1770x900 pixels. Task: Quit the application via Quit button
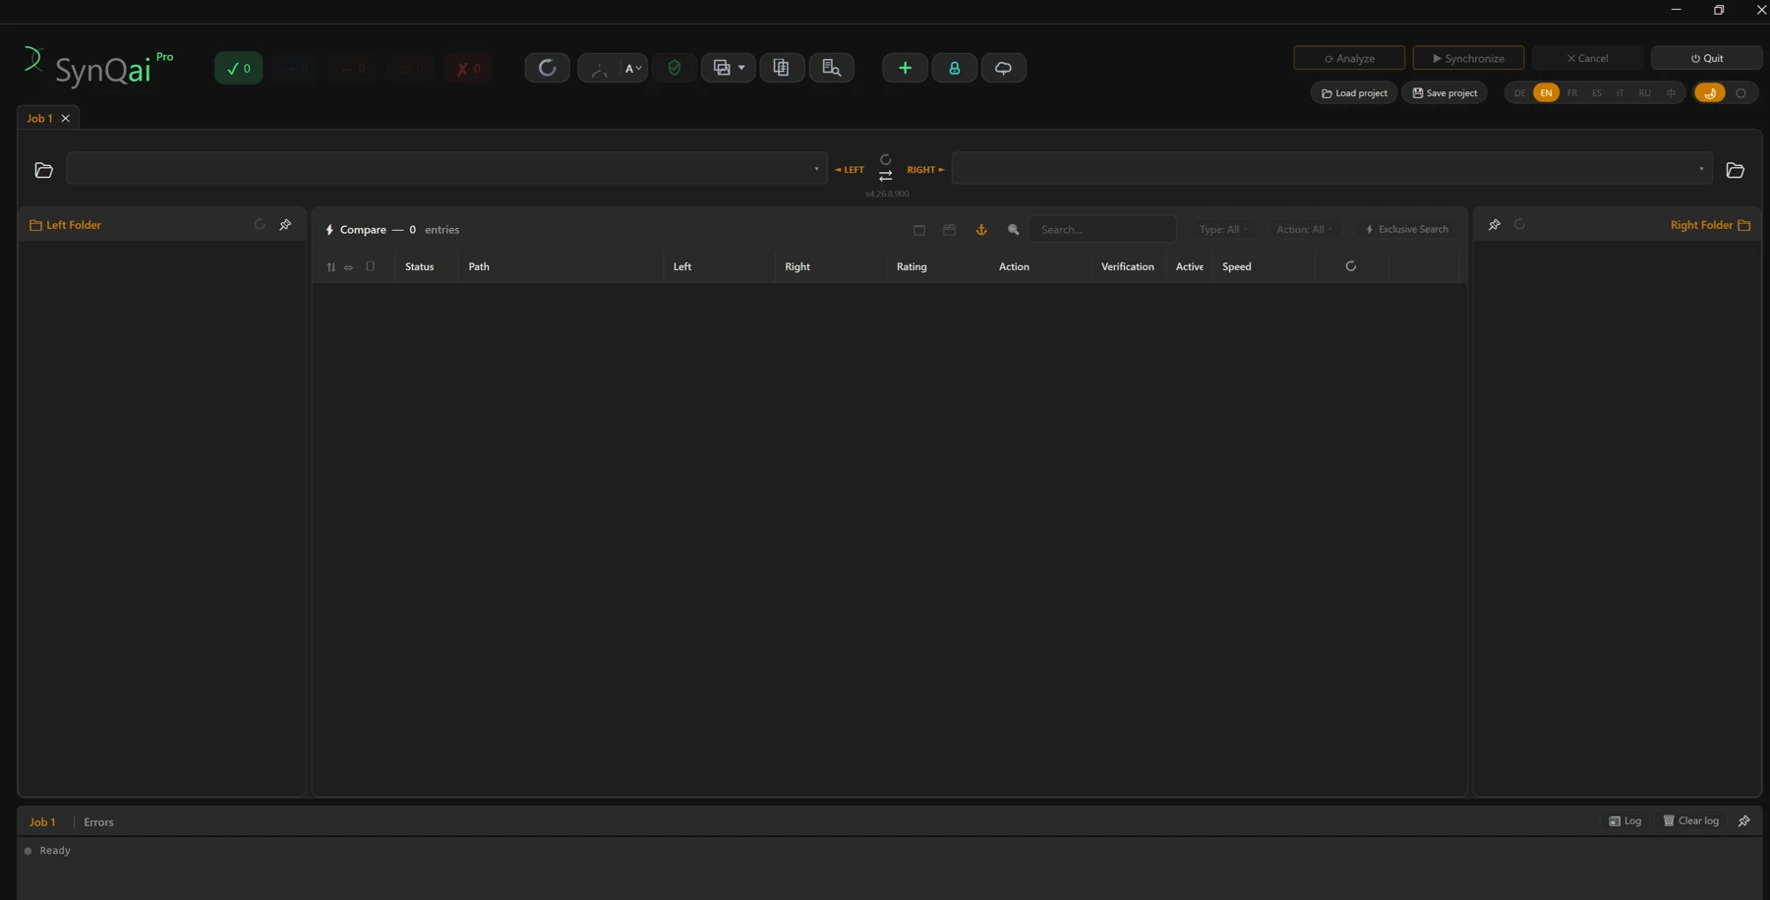click(x=1706, y=58)
